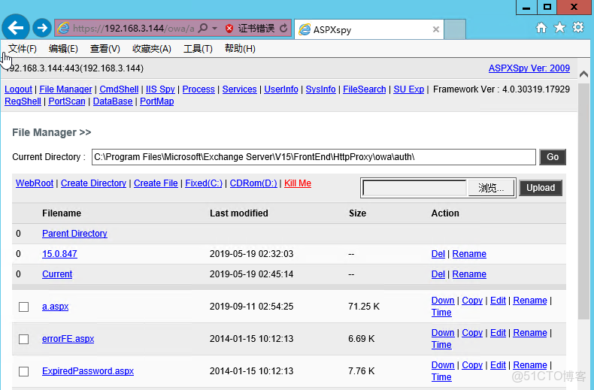The width and height of the screenshot is (594, 390).
Task: Tick the a.aspx checkbox
Action: (x=23, y=307)
